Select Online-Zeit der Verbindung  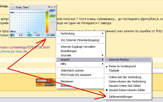128,77
